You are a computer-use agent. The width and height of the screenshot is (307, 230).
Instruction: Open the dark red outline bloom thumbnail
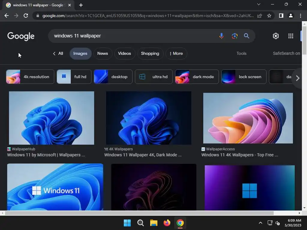154,187
